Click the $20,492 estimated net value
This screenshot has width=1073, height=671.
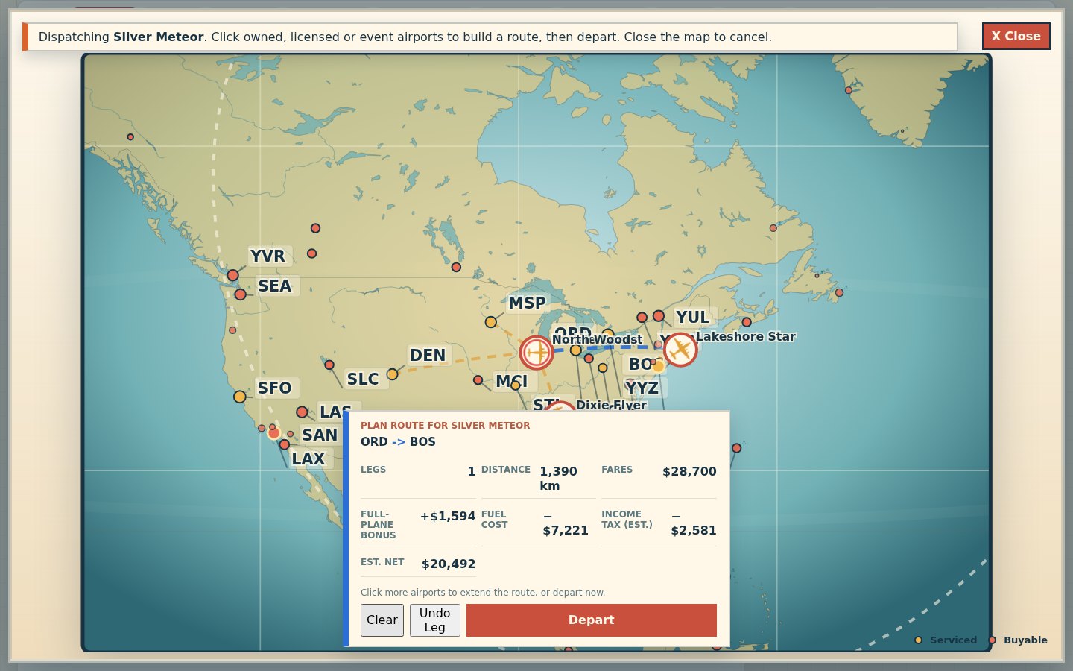click(x=449, y=564)
